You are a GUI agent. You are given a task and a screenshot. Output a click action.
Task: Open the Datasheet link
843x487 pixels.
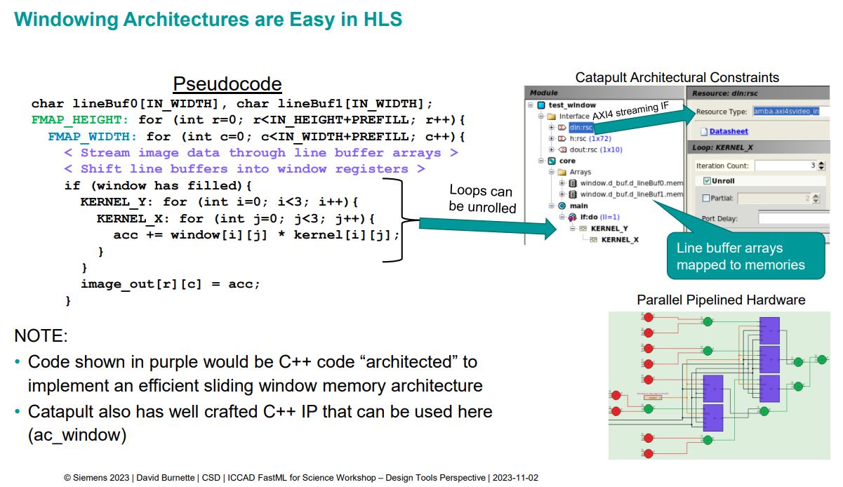click(729, 131)
